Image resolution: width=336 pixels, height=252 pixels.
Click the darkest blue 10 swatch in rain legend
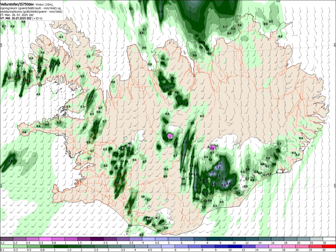234,246
